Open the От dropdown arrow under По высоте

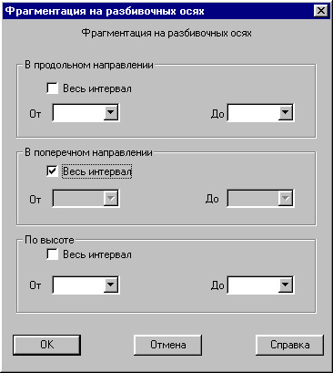[x=111, y=285]
